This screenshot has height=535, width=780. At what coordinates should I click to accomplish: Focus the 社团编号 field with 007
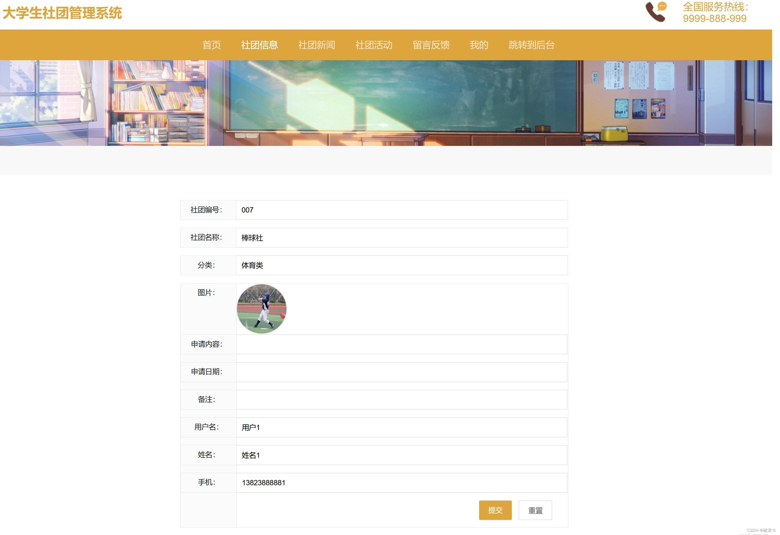pyautogui.click(x=401, y=210)
